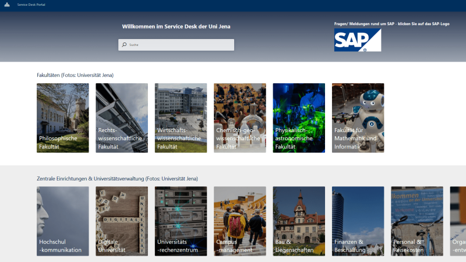Click the magnifier search icon
466x262 pixels.
(x=124, y=45)
